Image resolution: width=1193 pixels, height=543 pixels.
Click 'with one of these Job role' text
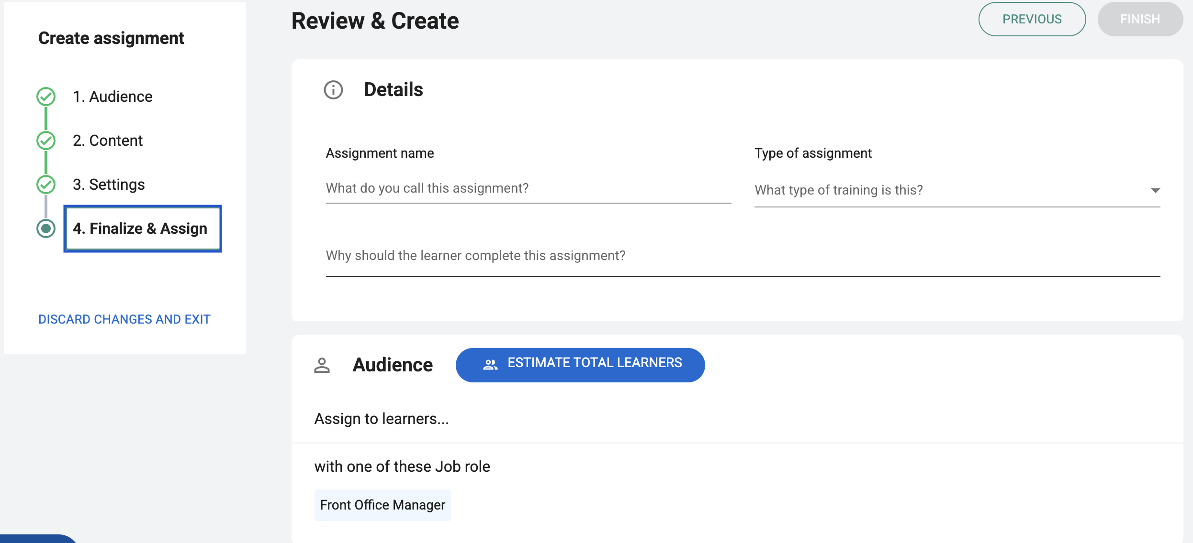[x=402, y=467]
